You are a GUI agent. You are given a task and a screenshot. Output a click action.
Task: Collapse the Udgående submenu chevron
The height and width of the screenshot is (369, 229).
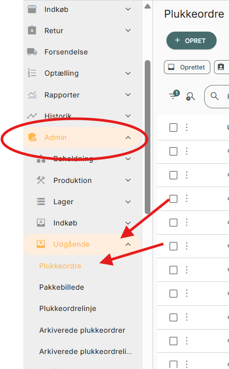pyautogui.click(x=128, y=245)
